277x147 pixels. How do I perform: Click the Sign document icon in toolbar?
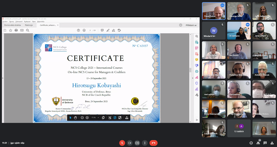(113, 30)
